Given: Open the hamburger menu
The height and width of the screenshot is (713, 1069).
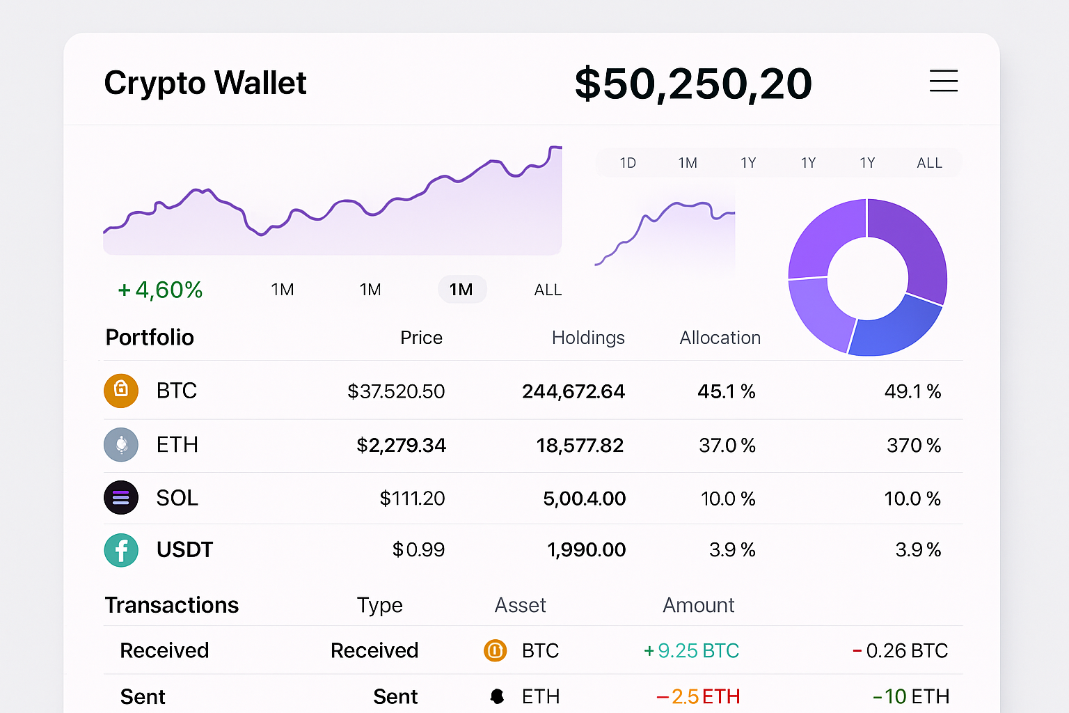Looking at the screenshot, I should [944, 81].
